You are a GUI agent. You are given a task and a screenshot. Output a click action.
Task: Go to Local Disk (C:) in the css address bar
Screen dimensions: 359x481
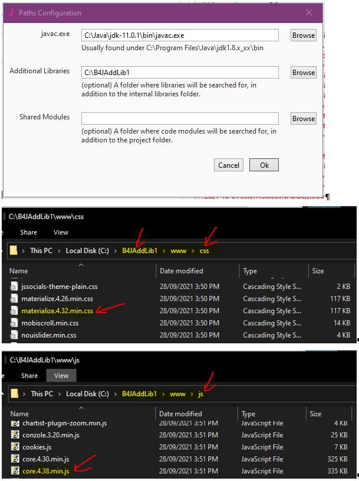[x=87, y=251]
